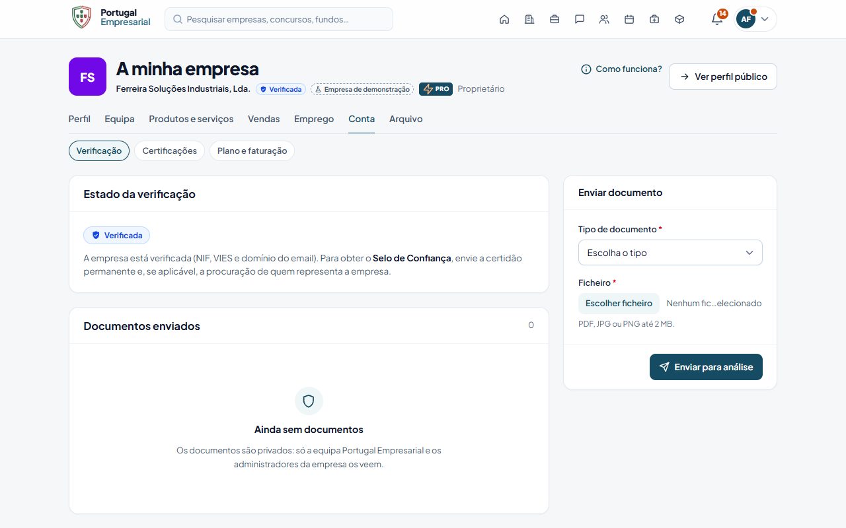Viewport: 846px width, 528px height.
Task: Click Enviar para análise button
Action: [x=706, y=367]
